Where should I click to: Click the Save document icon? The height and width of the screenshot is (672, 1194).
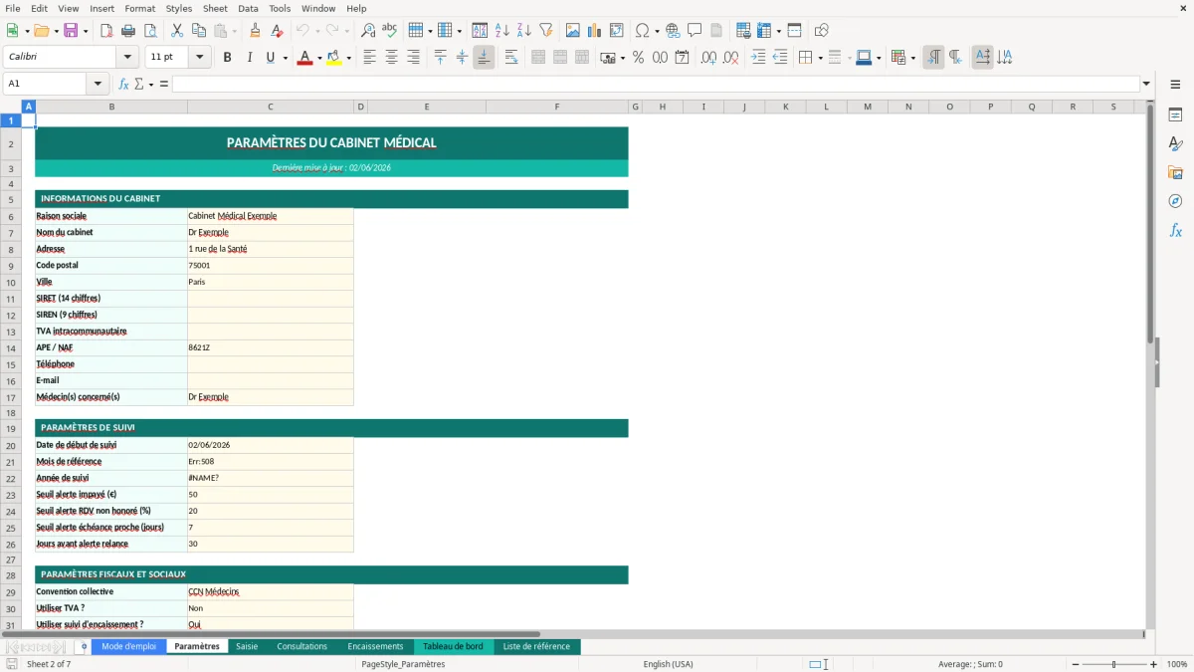(x=71, y=31)
